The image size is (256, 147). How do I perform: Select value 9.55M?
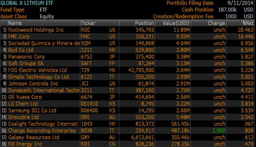pos(183,36)
